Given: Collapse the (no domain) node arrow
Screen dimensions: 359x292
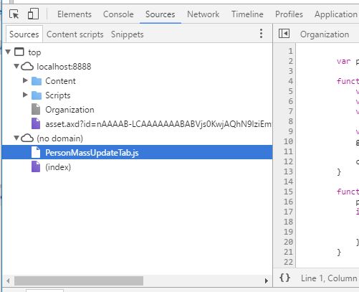Looking at the screenshot, I should 16,138.
